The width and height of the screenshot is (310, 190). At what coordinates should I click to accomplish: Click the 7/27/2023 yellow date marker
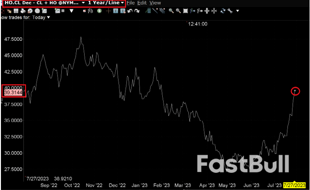(296, 185)
